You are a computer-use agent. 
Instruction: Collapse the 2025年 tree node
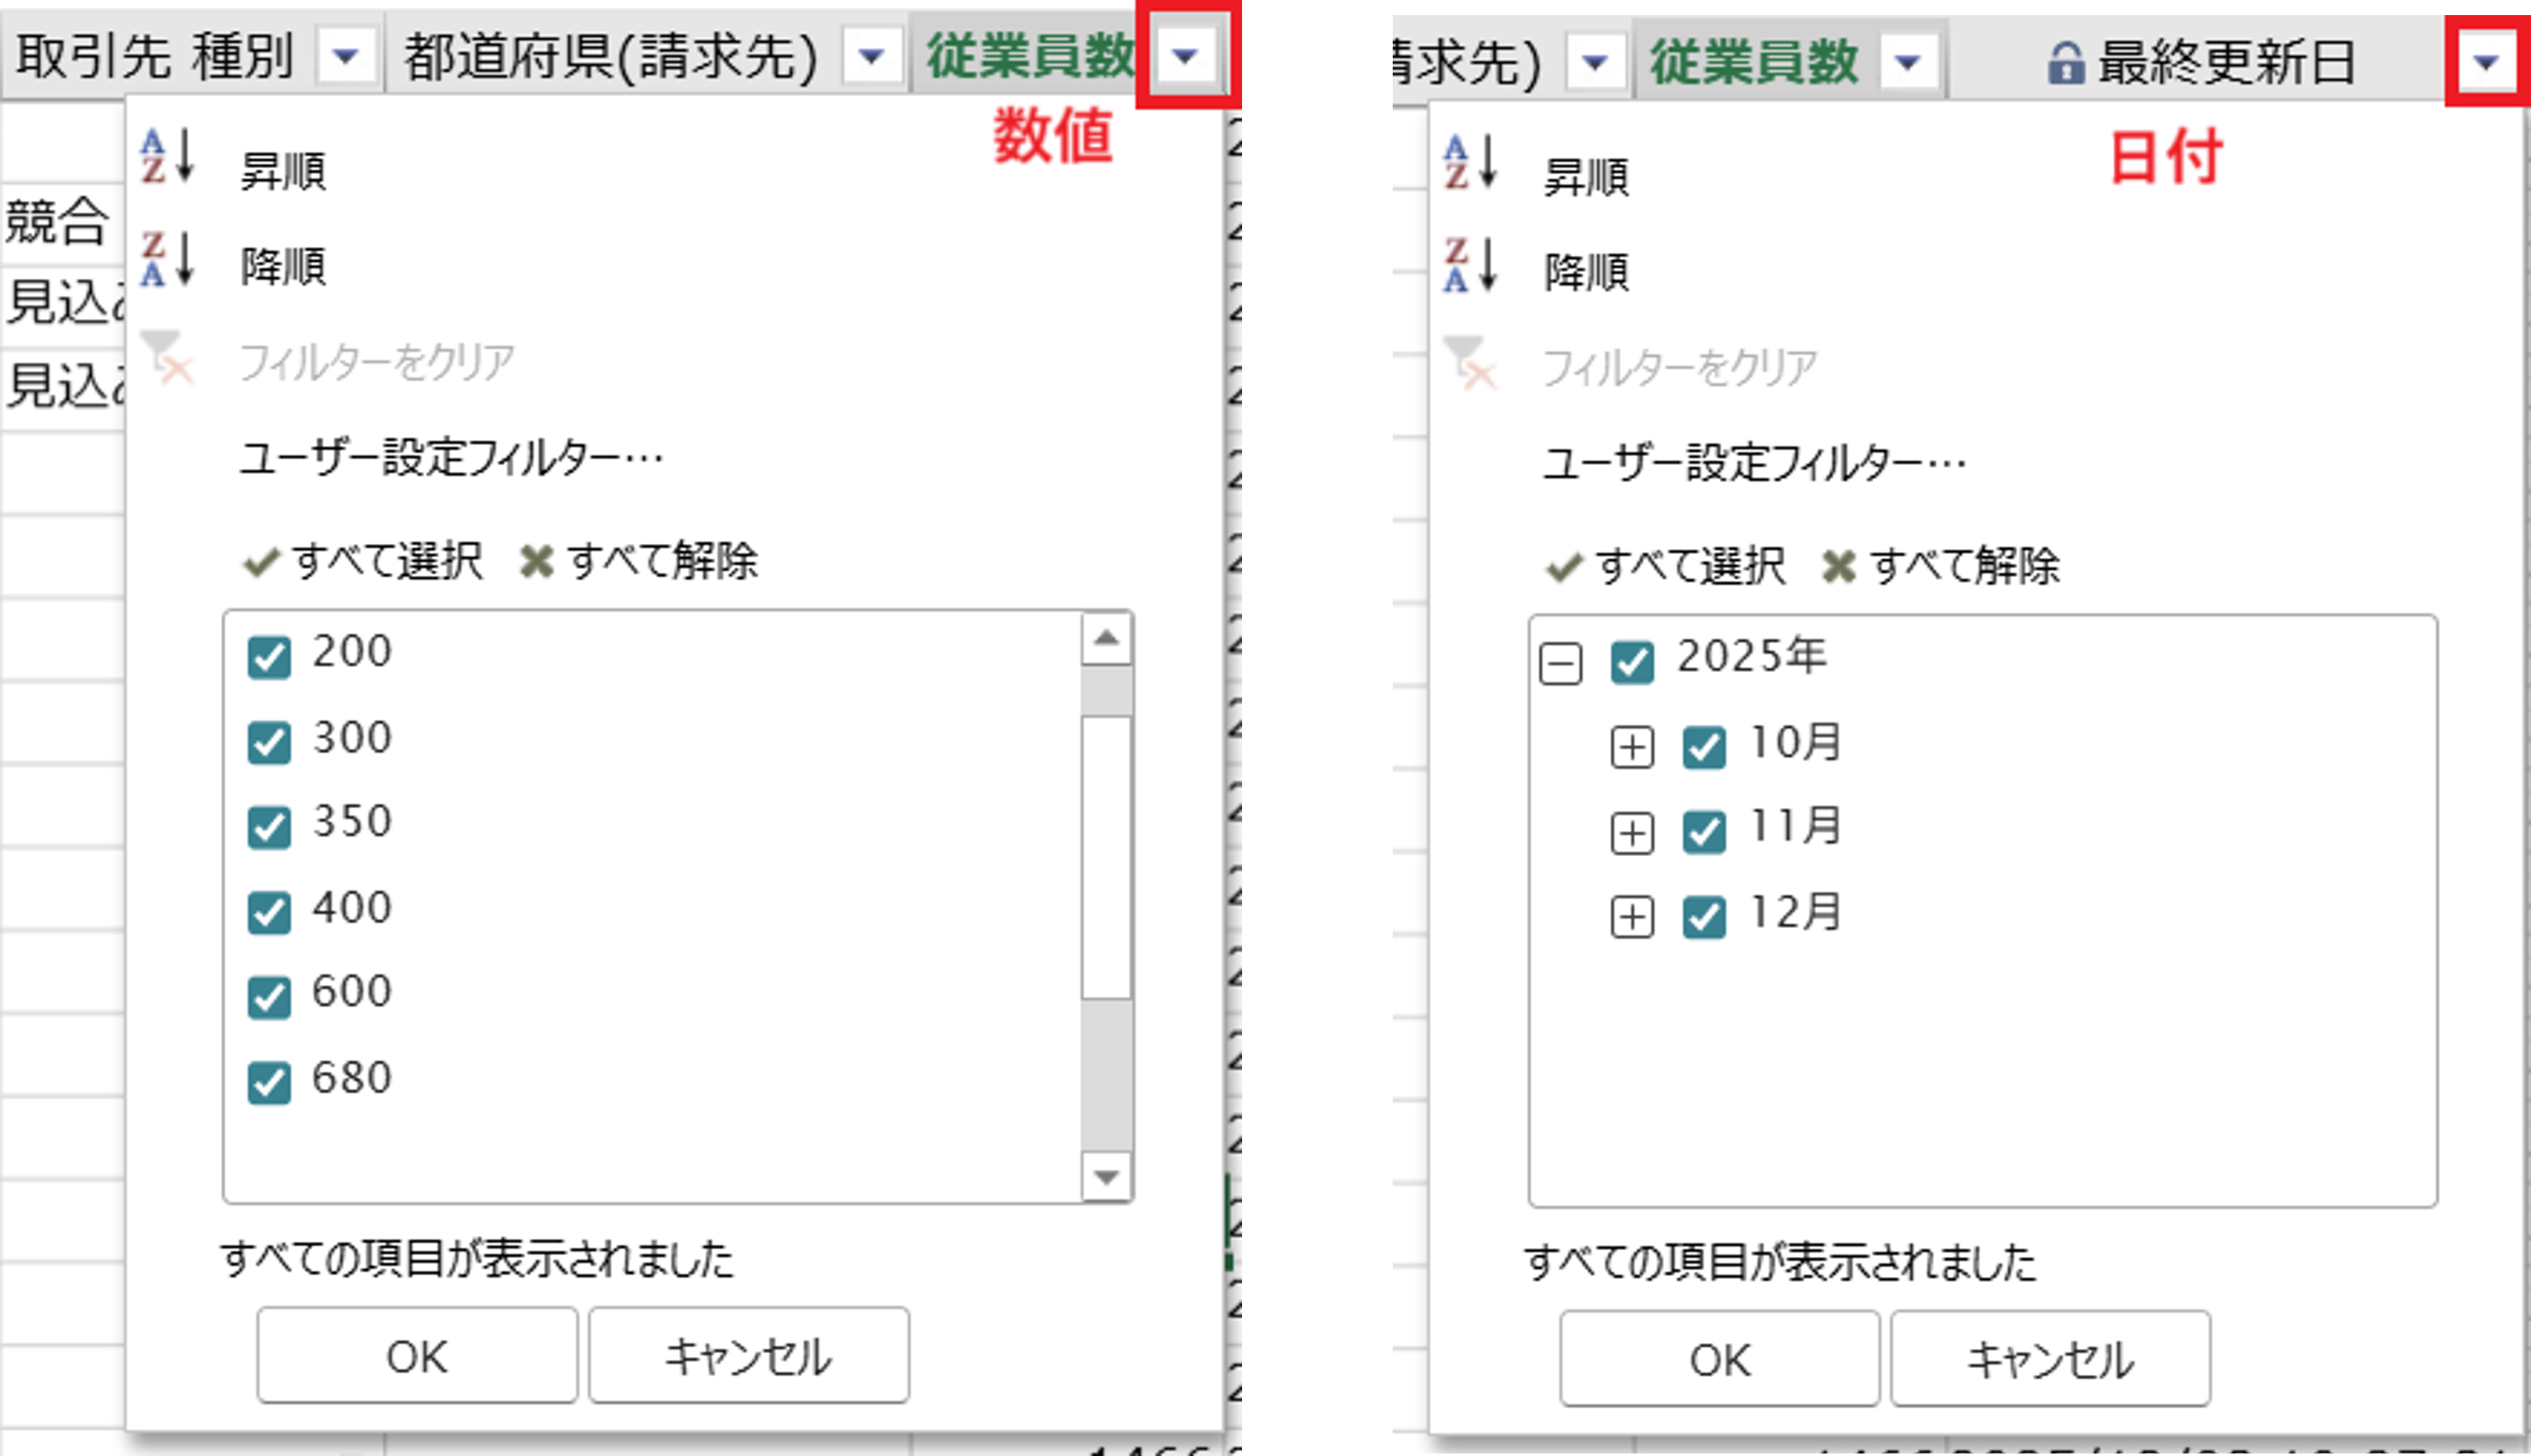(x=1561, y=663)
